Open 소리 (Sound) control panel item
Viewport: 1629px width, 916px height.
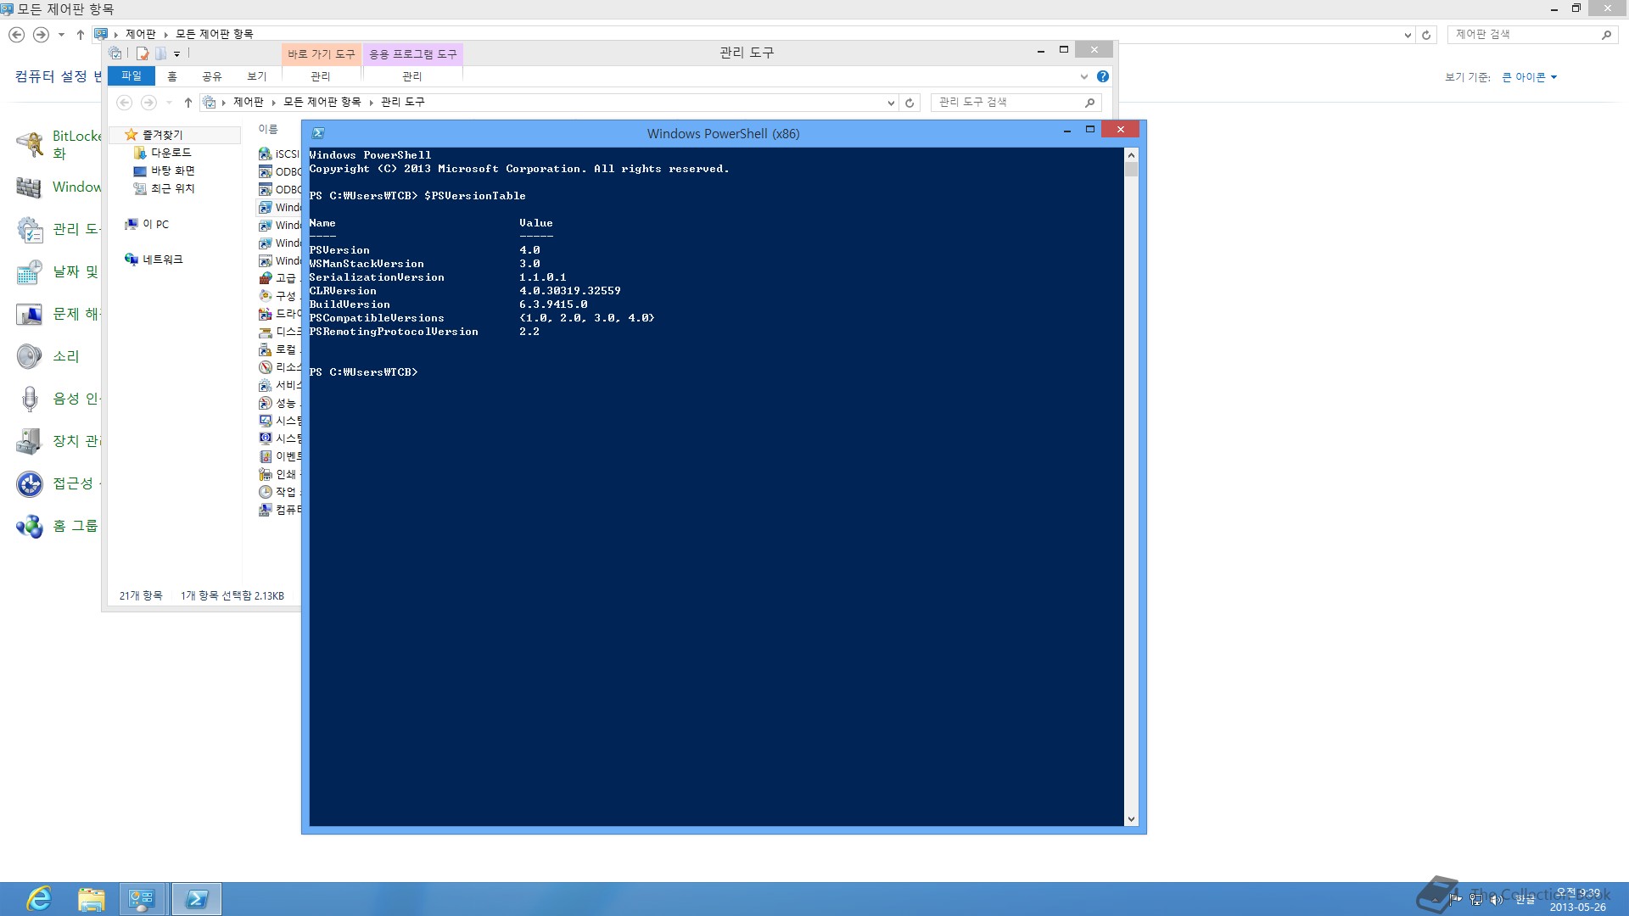[x=48, y=356]
